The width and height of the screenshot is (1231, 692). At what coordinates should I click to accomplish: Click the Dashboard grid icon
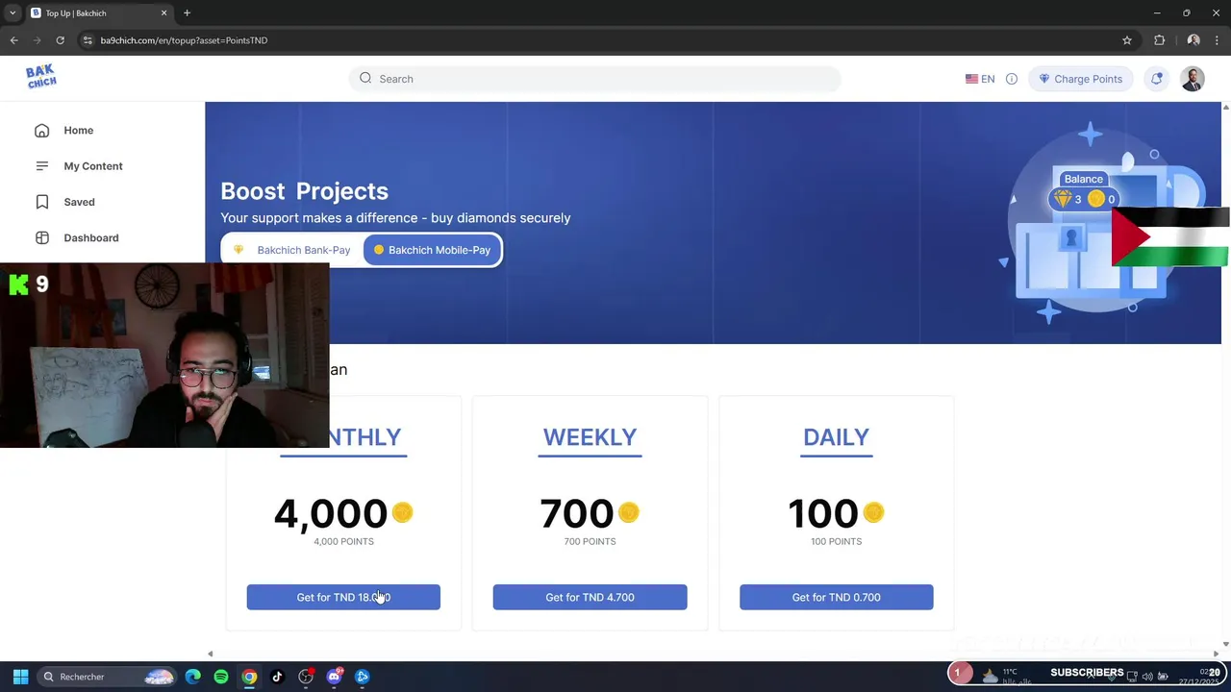click(x=41, y=237)
